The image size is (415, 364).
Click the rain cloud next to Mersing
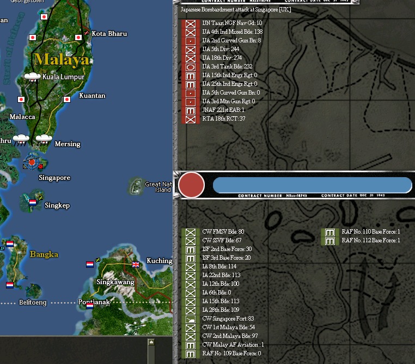44,140
